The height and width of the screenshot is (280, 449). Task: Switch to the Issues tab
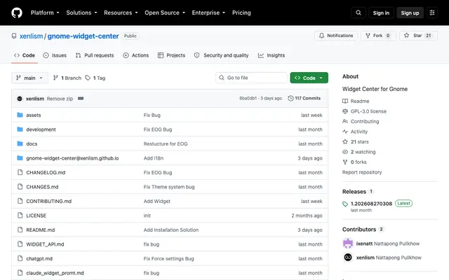pyautogui.click(x=55, y=55)
